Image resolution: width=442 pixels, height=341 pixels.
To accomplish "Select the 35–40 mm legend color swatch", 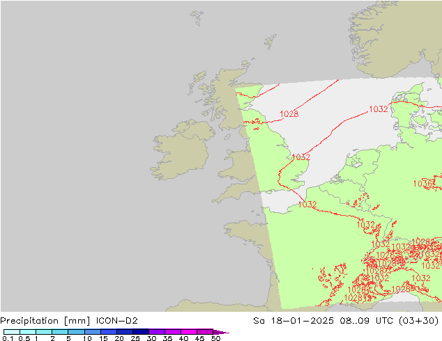I will coord(172,332).
